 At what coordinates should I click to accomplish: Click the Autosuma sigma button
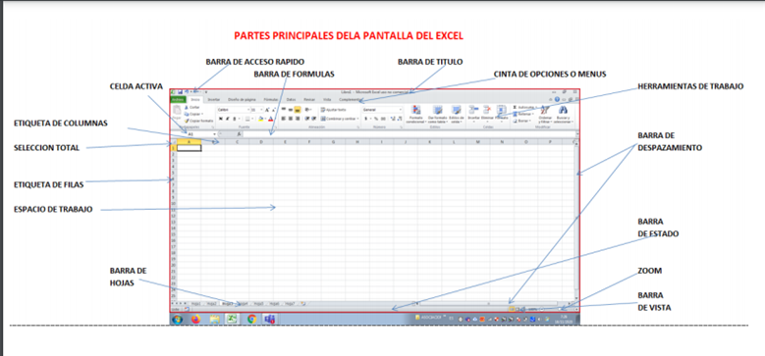pos(525,107)
